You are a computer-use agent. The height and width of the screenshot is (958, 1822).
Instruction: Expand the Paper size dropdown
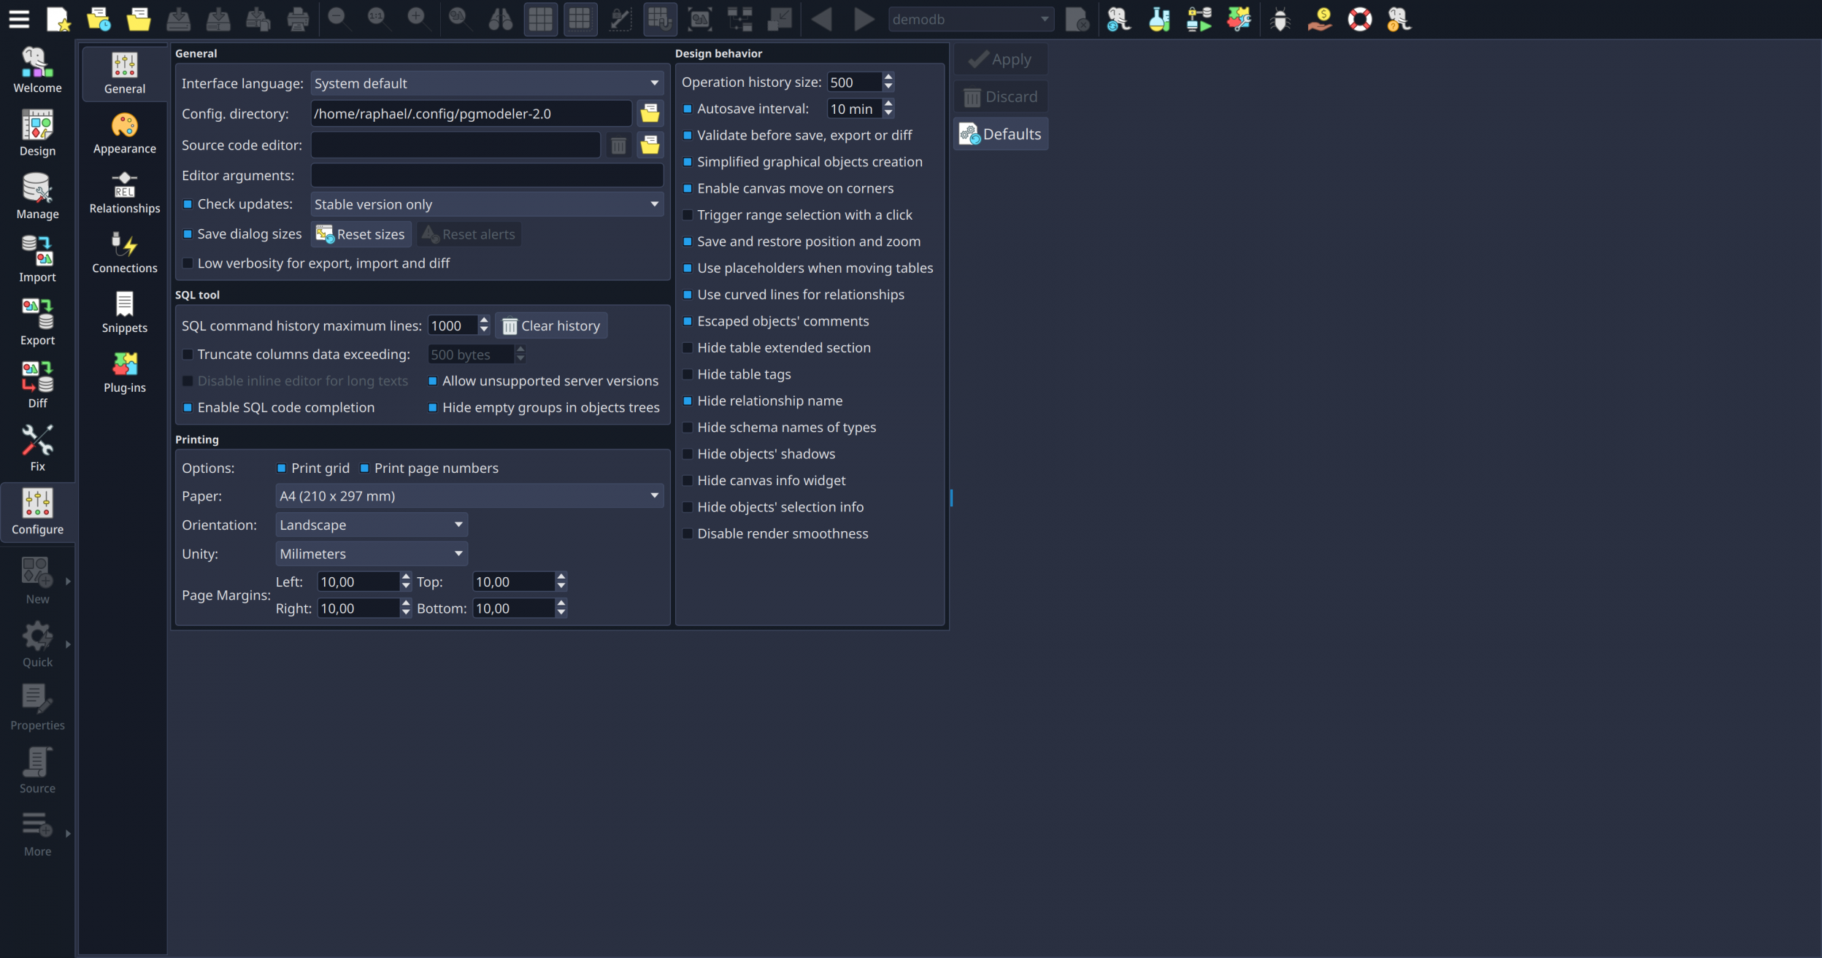point(469,496)
